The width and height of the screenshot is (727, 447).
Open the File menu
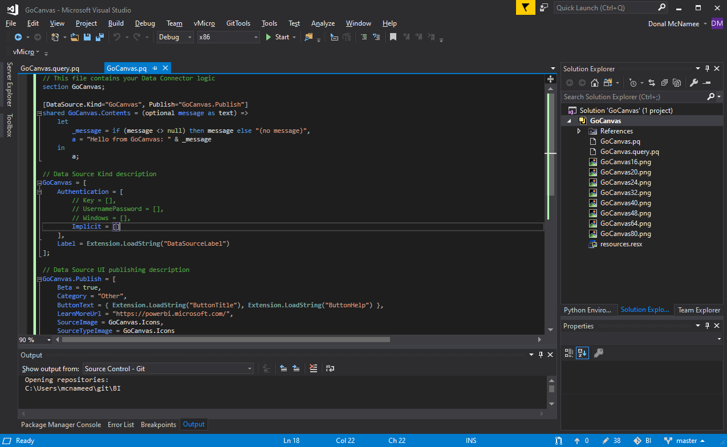(11, 23)
